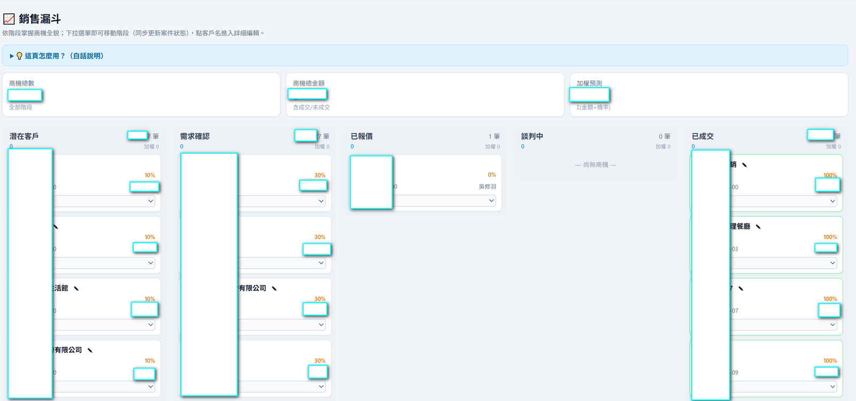Click the 全部階段 caption
Screen dimensions: 856x401
pos(21,107)
